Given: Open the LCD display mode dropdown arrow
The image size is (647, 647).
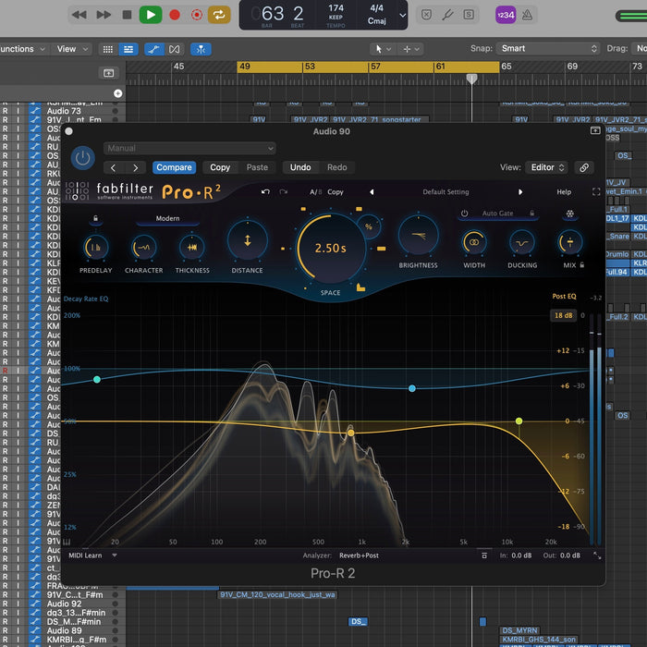Looking at the screenshot, I should tap(402, 16).
